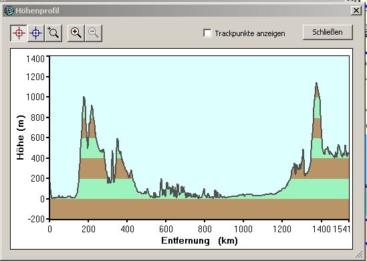Zoom in on the elevation profile
Screen dimensions: 367x261
[76, 33]
